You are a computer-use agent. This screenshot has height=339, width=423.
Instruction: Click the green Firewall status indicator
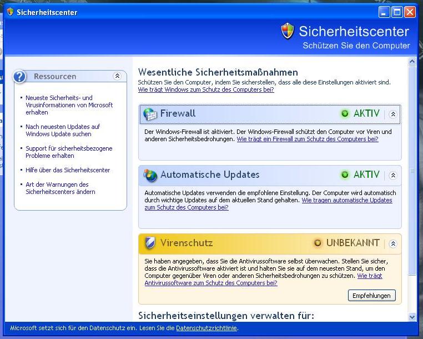pyautogui.click(x=345, y=113)
